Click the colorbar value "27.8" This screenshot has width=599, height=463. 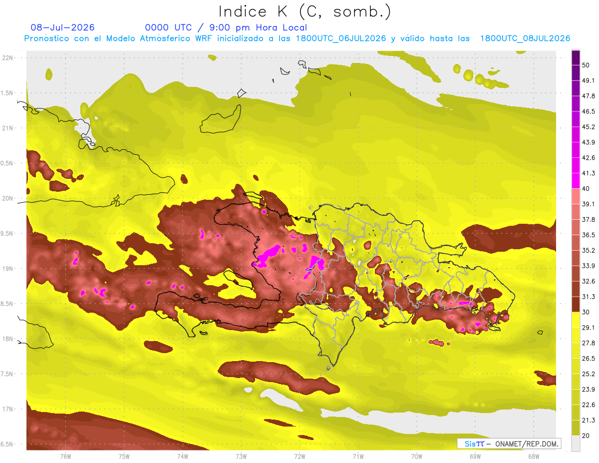click(589, 343)
